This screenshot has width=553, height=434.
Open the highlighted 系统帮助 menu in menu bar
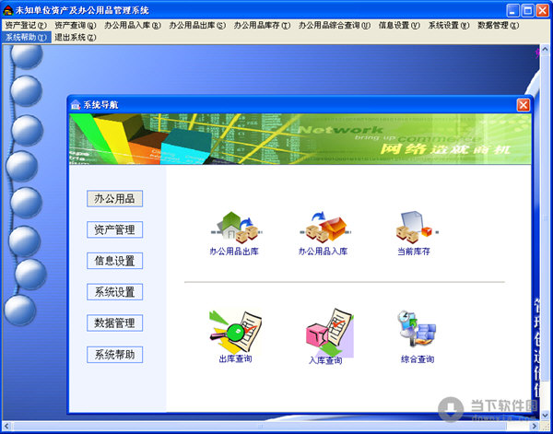[26, 38]
